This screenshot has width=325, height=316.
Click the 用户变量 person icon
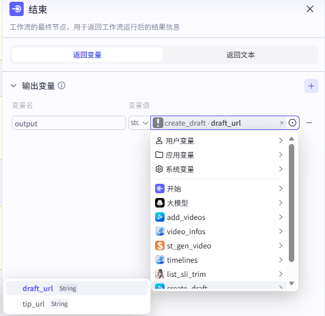coord(159,141)
